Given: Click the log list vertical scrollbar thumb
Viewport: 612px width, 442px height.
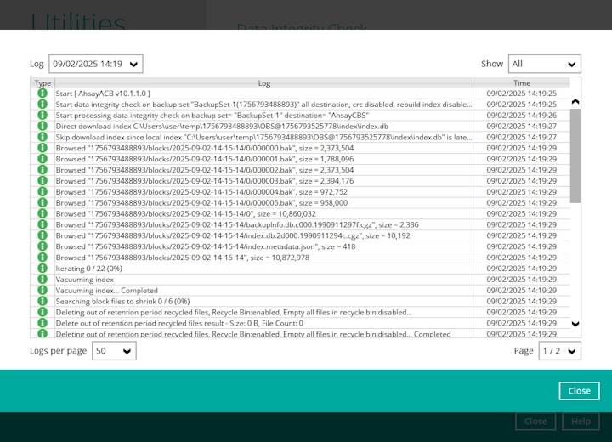Looking at the screenshot, I should pyautogui.click(x=575, y=157).
